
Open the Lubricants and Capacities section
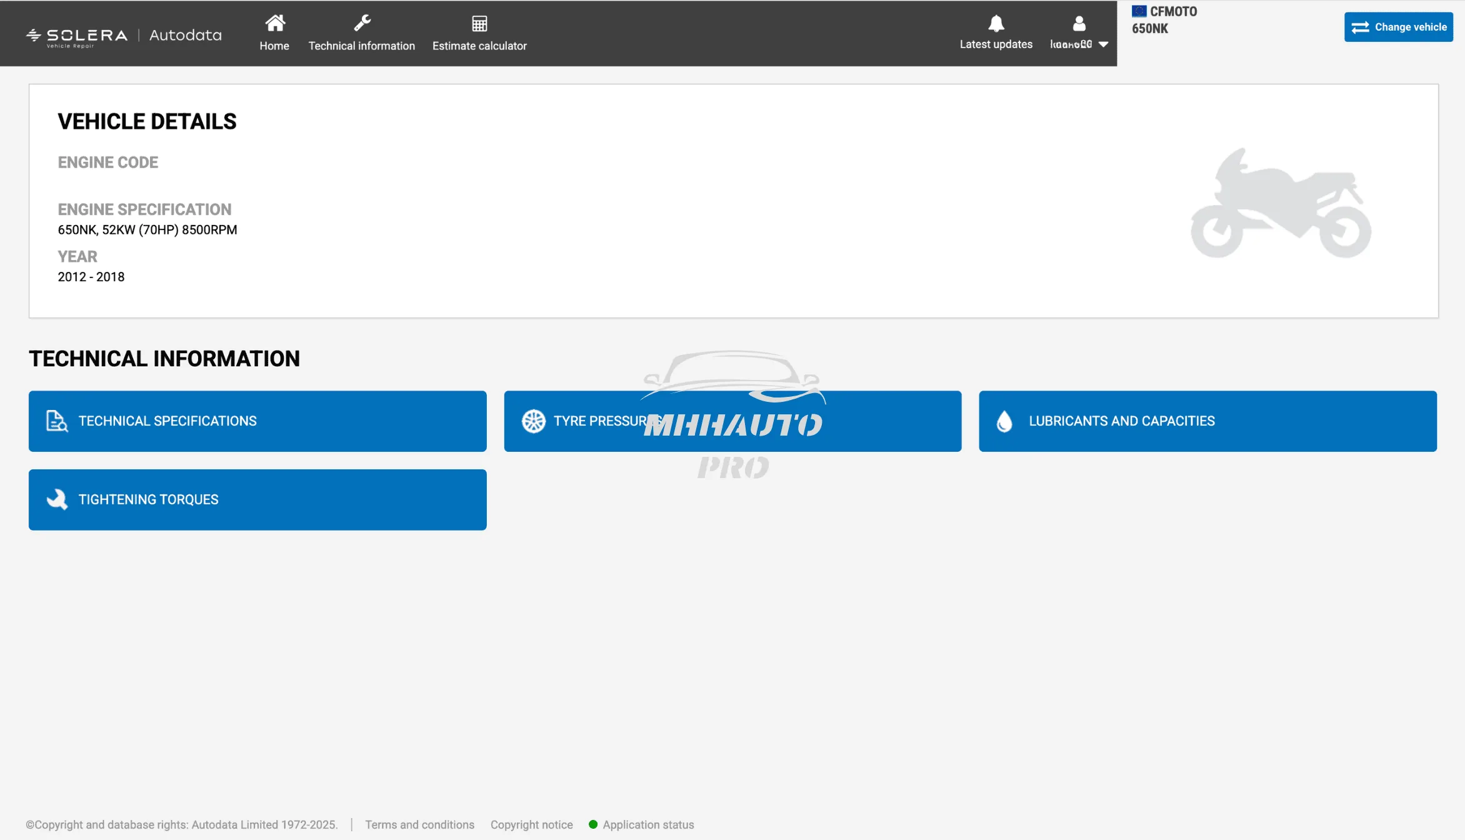(x=1207, y=421)
